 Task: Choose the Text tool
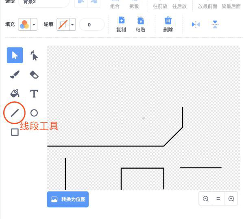(34, 94)
